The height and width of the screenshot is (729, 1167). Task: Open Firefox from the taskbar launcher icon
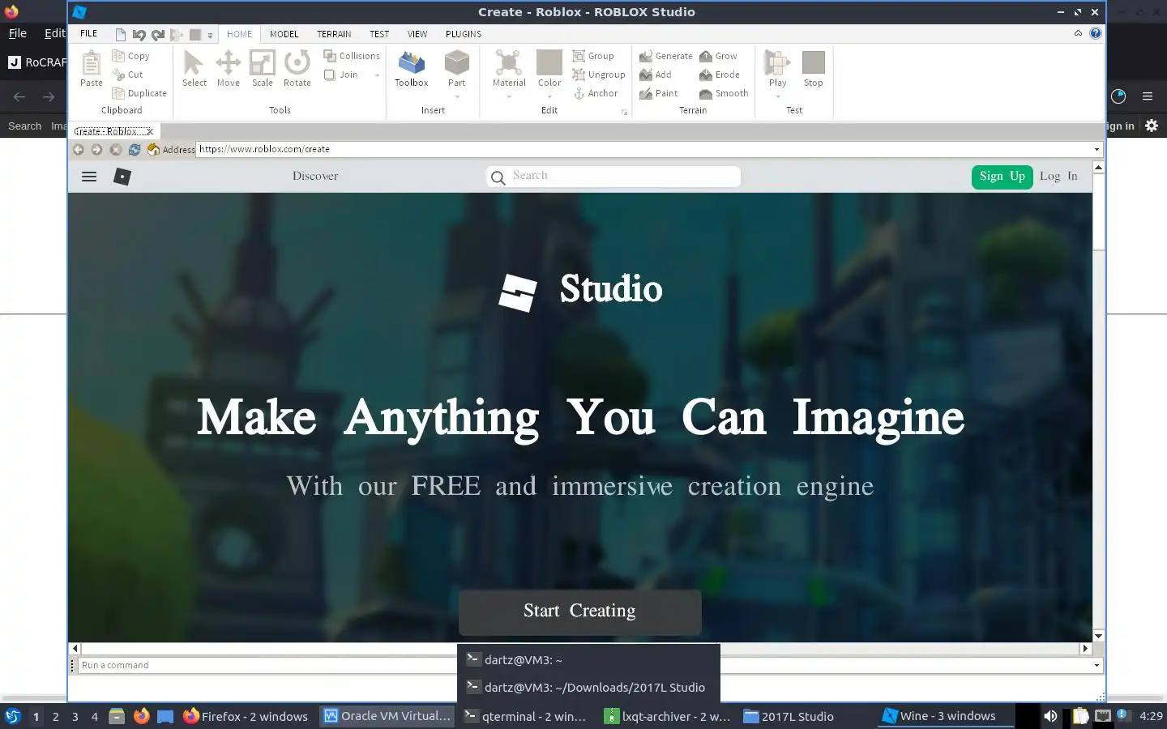coord(142,716)
